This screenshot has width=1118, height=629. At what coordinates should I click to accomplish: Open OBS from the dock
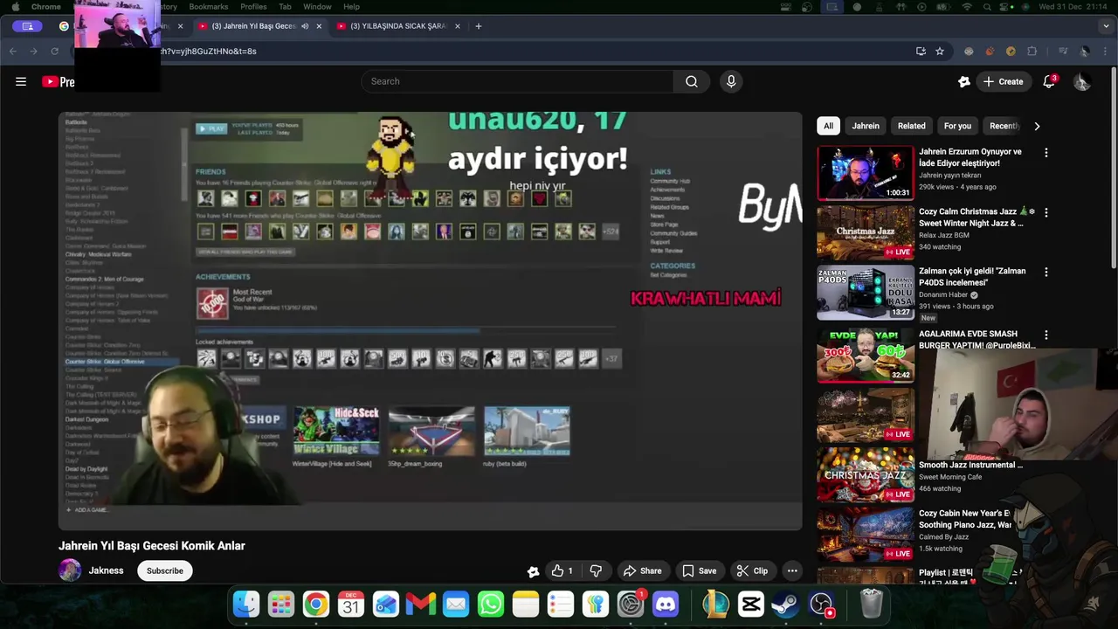821,604
